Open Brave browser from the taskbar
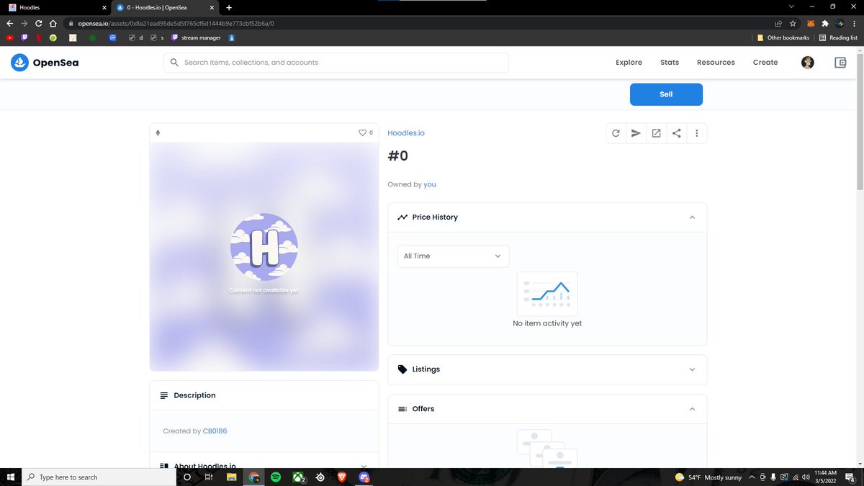 (x=342, y=477)
